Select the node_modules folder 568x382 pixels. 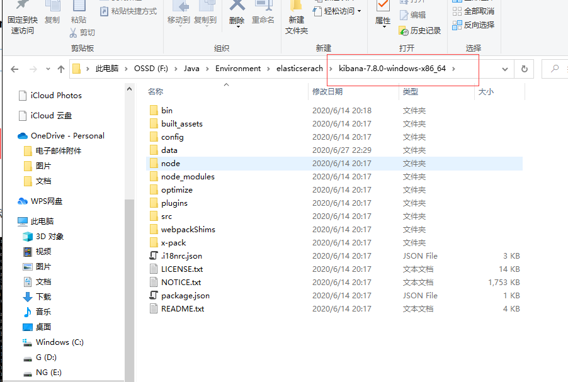(334, 177)
